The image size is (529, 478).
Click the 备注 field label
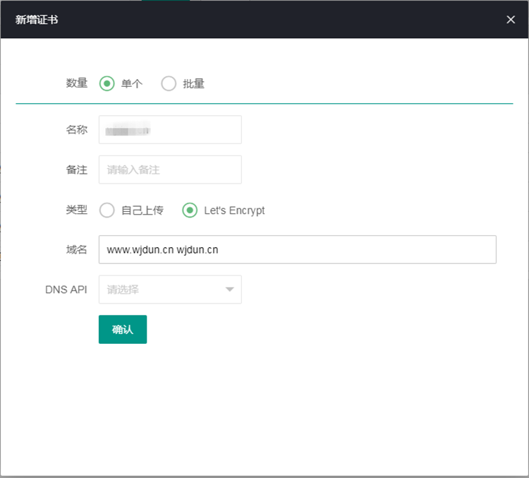pyautogui.click(x=76, y=170)
